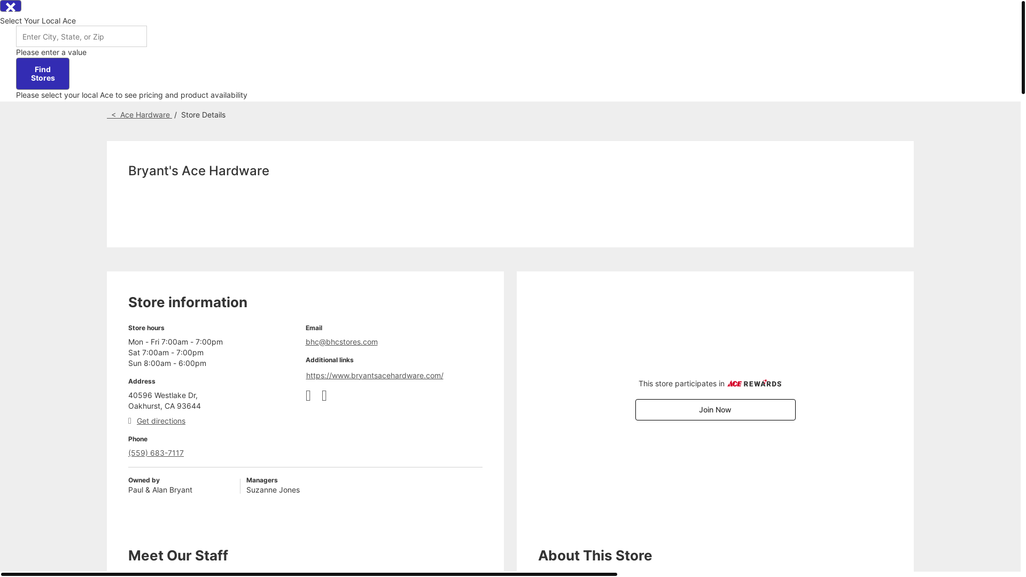This screenshot has width=1026, height=577.
Task: Visit the bryantsacehardware.com website link
Action: pyautogui.click(x=375, y=376)
